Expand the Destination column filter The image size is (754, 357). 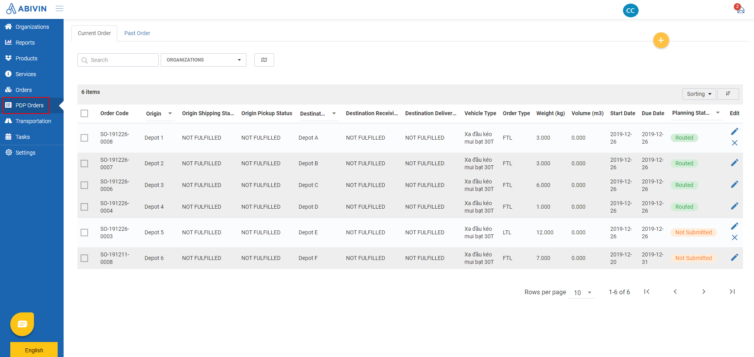[334, 114]
